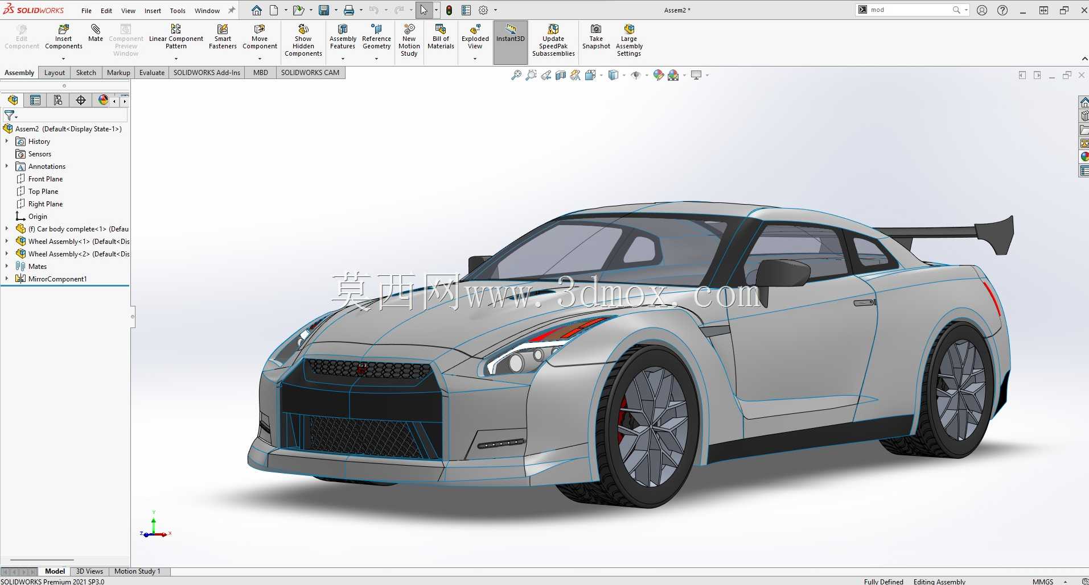Expand Wheel Assembly<1> node
The width and height of the screenshot is (1089, 585).
point(7,241)
